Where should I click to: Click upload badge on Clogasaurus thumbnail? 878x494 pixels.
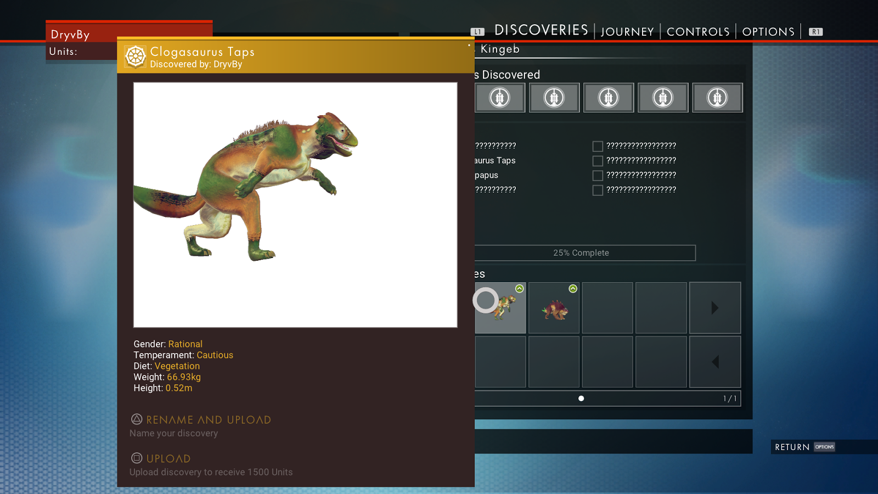point(520,289)
